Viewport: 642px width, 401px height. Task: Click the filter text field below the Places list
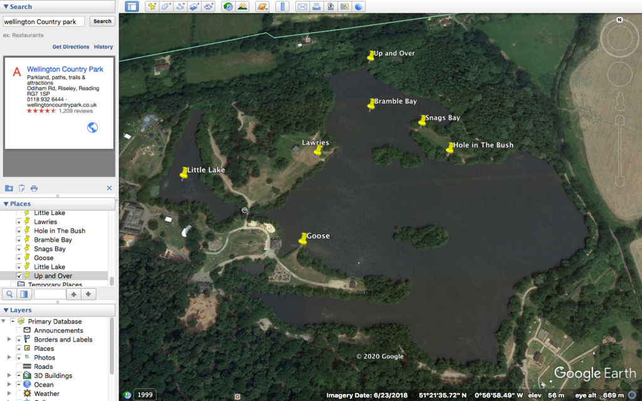pyautogui.click(x=50, y=294)
